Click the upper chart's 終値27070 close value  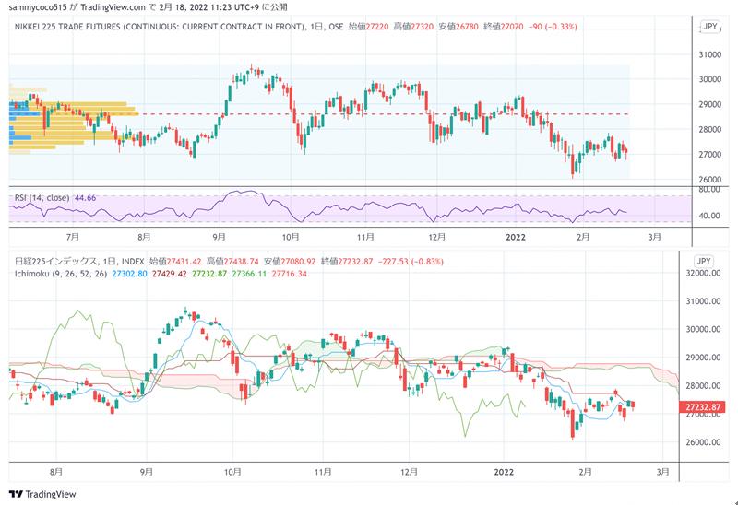click(x=503, y=27)
